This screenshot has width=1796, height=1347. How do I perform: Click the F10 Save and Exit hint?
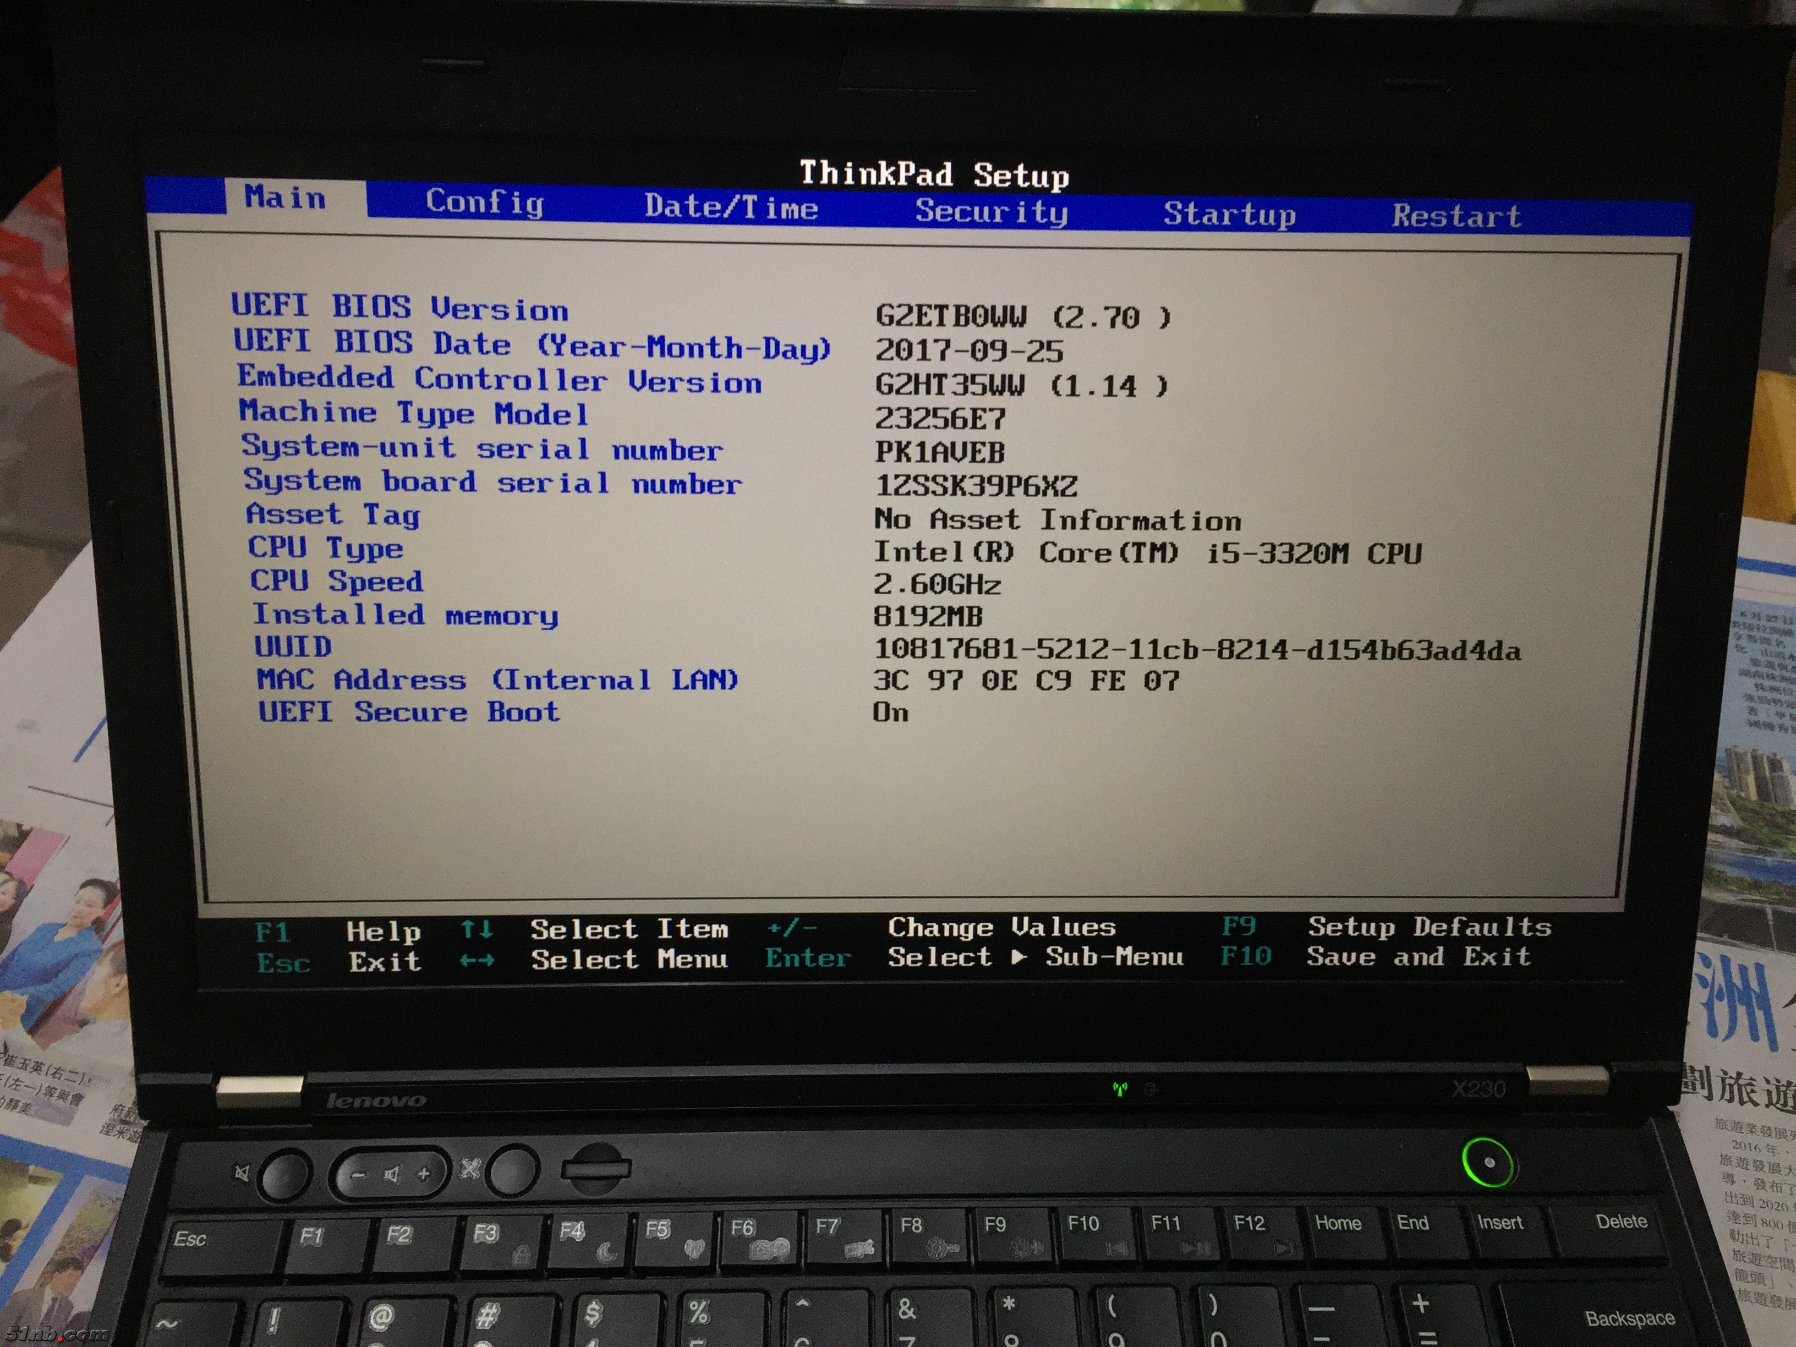[x=1376, y=956]
